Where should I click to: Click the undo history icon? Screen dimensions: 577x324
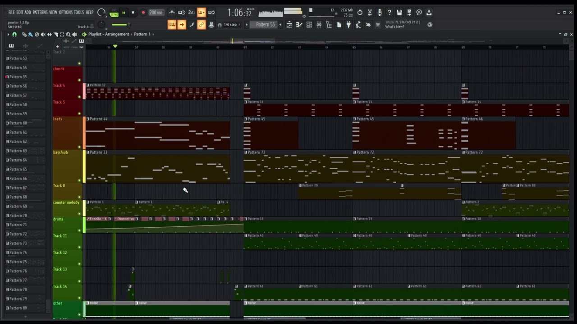[x=360, y=13]
